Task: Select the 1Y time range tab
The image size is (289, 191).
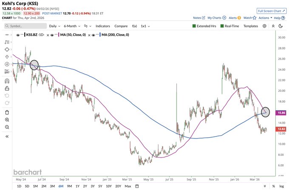Action: pyautogui.click(x=77, y=186)
